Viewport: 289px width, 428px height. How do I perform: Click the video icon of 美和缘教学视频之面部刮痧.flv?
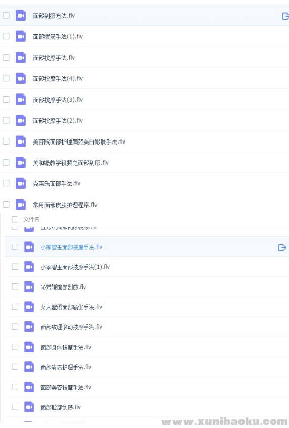coord(21,162)
